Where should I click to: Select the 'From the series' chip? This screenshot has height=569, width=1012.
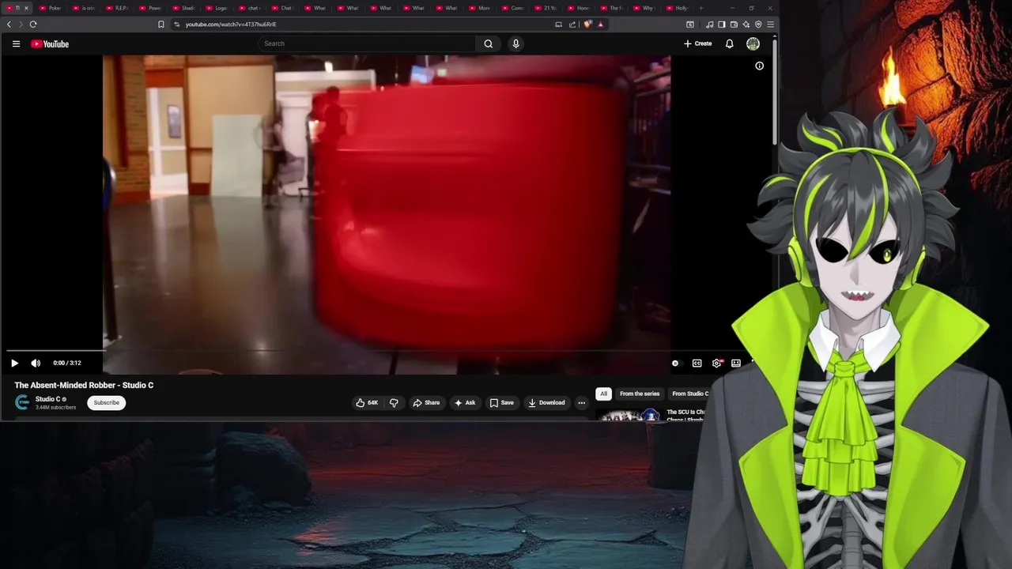tap(640, 394)
